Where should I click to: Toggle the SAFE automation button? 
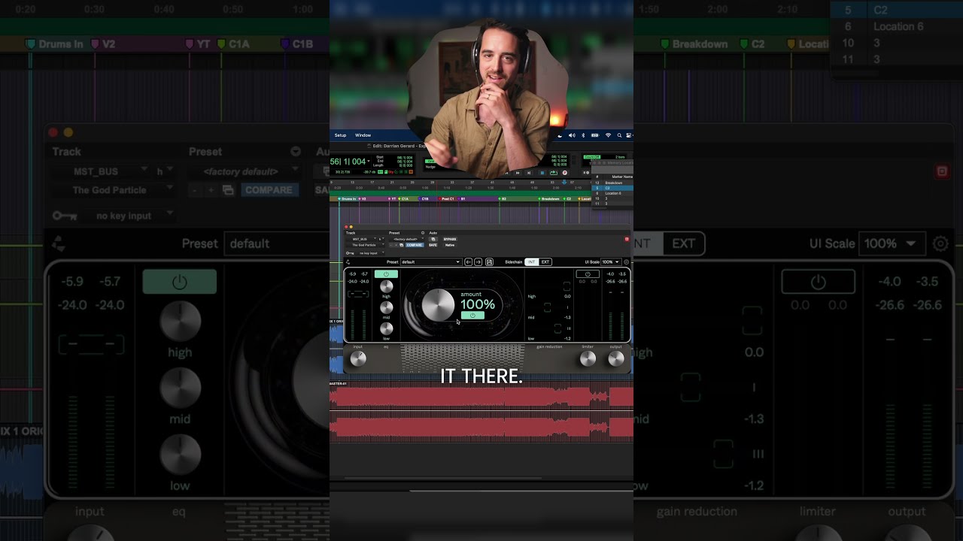click(x=433, y=245)
